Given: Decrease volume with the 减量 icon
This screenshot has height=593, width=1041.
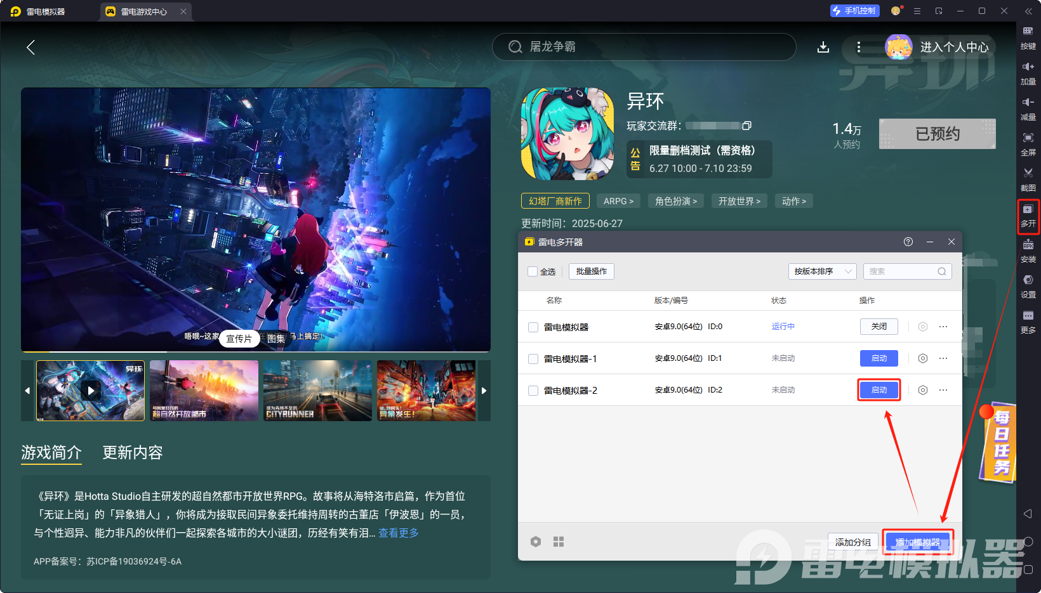Looking at the screenshot, I should point(1028,109).
